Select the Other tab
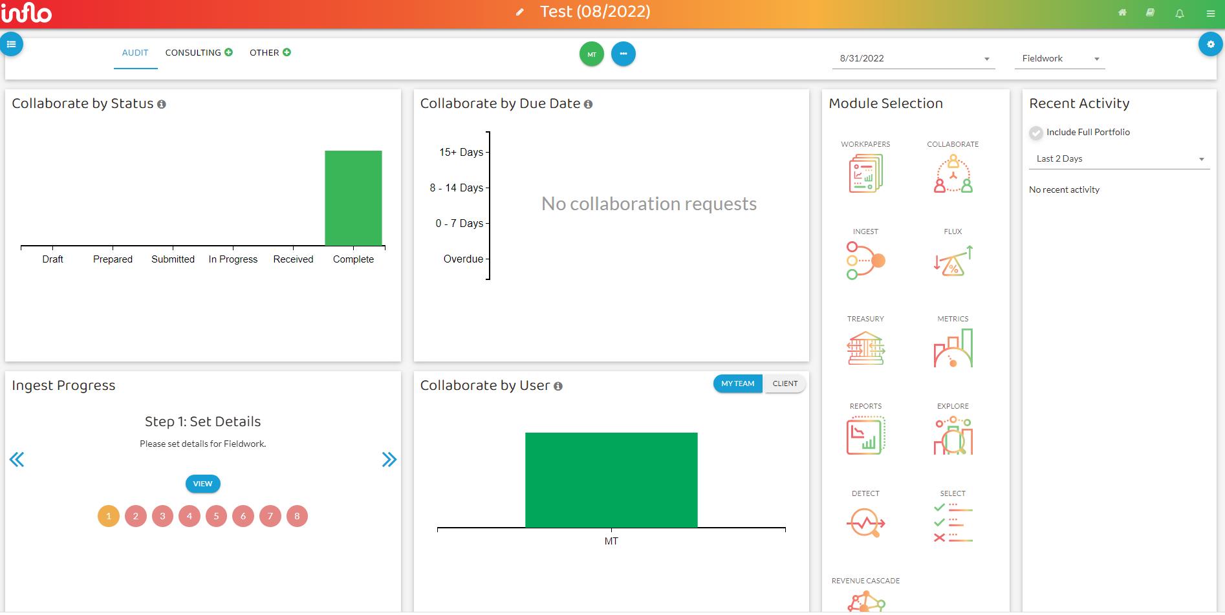1225x615 pixels. (x=270, y=52)
